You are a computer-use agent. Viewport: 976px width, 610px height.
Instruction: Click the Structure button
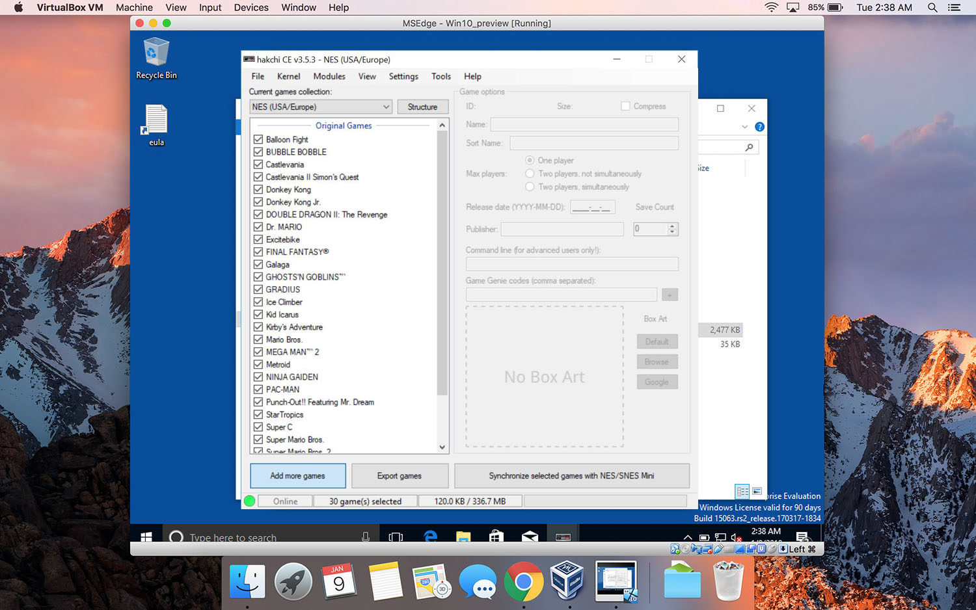pyautogui.click(x=422, y=107)
